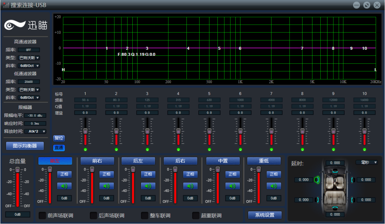Select rear-right speaker in car diagram

(x=353, y=200)
